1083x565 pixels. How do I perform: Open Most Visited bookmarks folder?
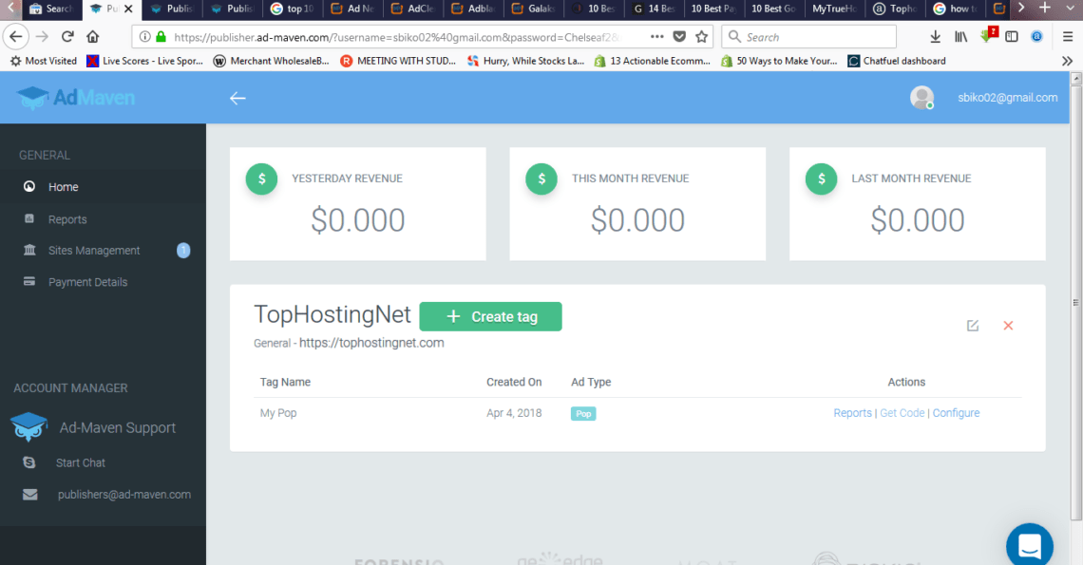tap(44, 61)
